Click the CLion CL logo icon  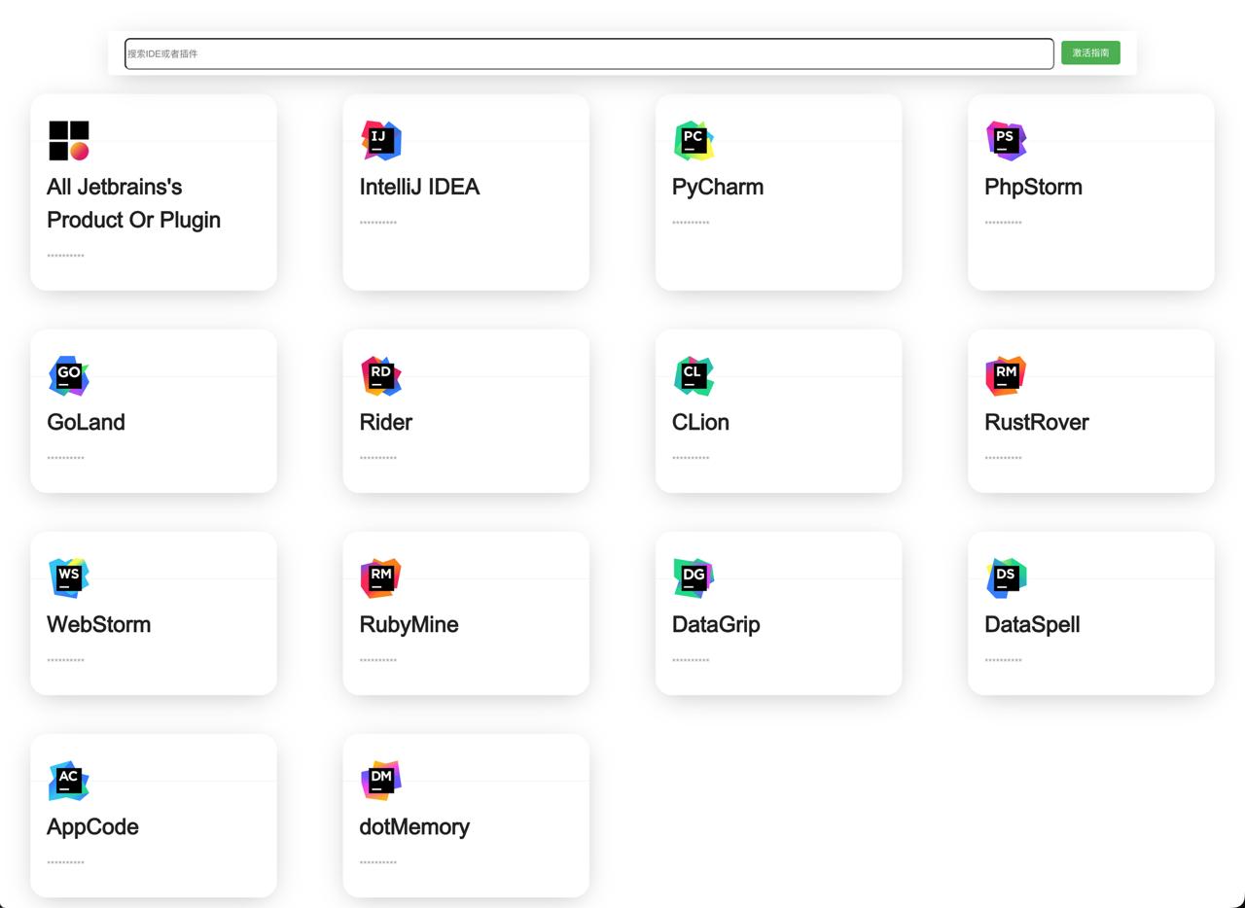tap(694, 376)
